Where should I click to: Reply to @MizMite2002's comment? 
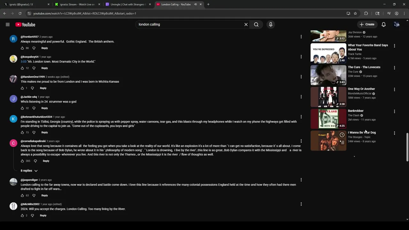tap(43, 216)
